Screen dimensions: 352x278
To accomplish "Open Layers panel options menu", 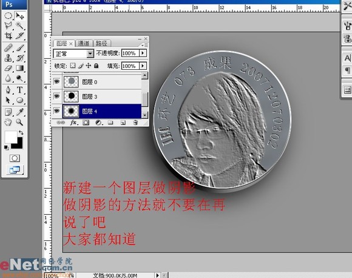I will click(x=144, y=45).
